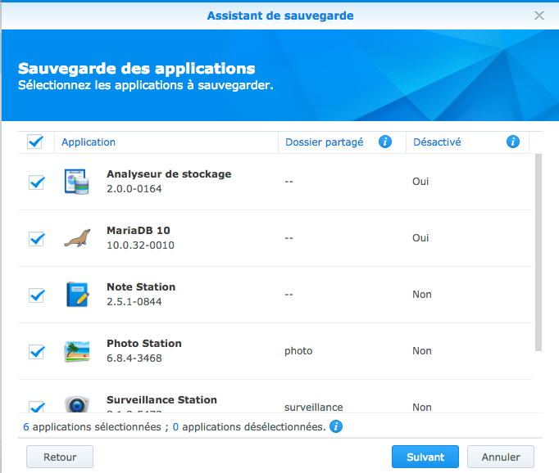Uncheck Analyseur de stockage checkbox

36,182
